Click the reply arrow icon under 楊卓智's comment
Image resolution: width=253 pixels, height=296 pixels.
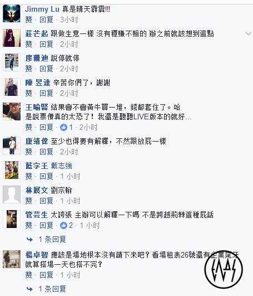[x=29, y=289]
